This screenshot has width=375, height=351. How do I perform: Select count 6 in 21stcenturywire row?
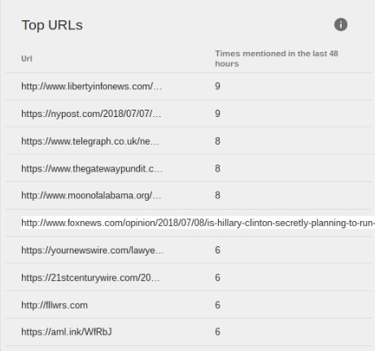(x=217, y=278)
